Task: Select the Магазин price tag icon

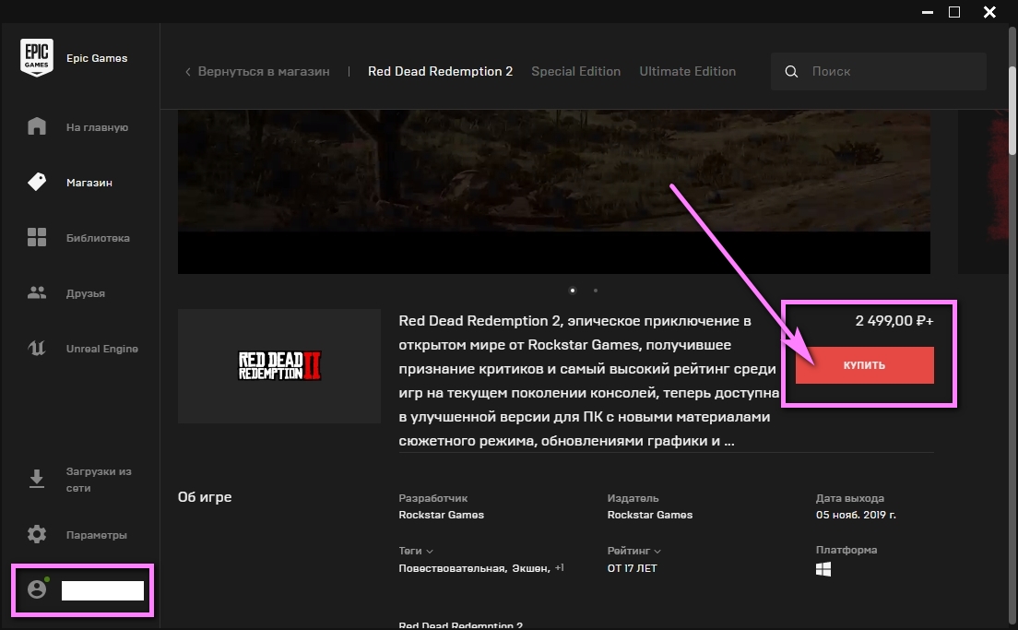Action: point(37,183)
